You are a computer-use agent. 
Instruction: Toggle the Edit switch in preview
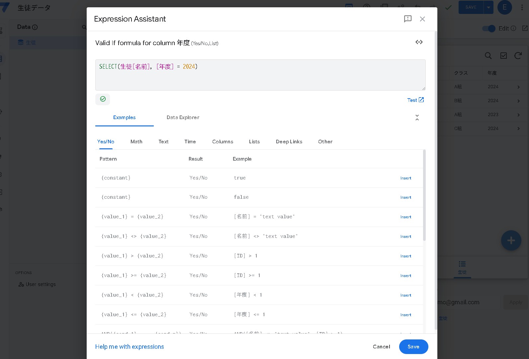point(489,29)
